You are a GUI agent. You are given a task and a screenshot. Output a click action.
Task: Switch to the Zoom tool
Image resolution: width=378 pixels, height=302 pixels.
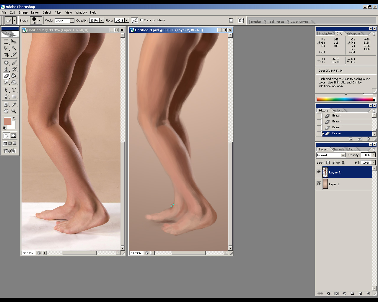click(14, 111)
